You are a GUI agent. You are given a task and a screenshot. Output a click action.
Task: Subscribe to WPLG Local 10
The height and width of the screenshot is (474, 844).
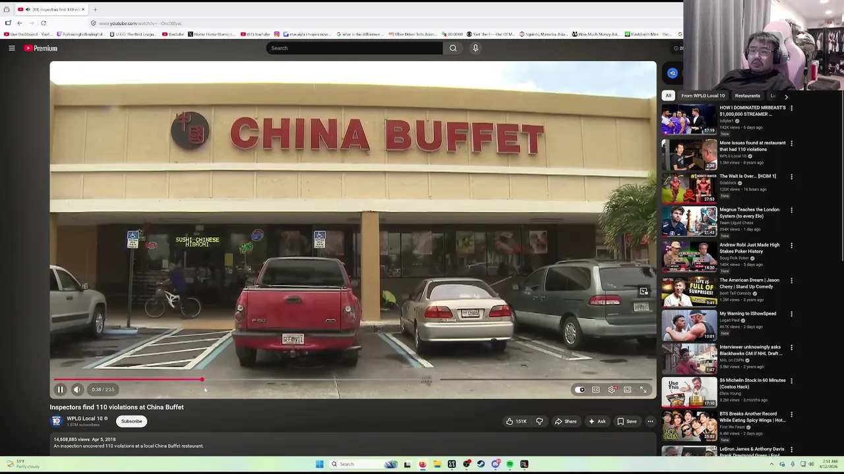[131, 421]
